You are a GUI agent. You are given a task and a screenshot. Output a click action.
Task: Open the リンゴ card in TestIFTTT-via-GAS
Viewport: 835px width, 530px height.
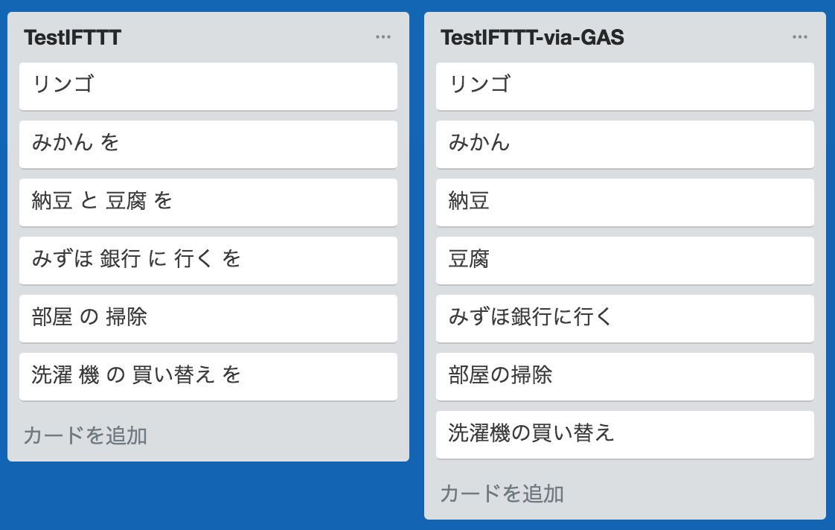[x=624, y=86]
